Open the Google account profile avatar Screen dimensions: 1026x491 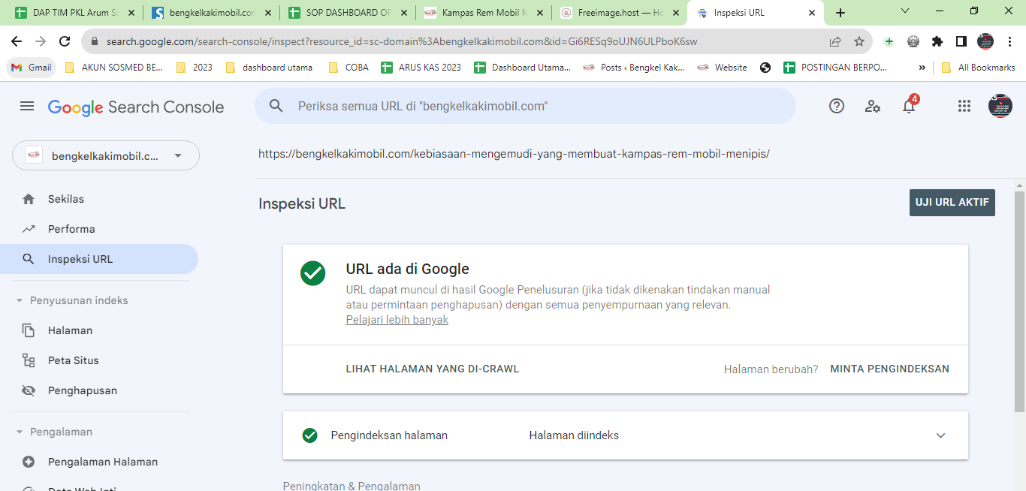click(1000, 106)
